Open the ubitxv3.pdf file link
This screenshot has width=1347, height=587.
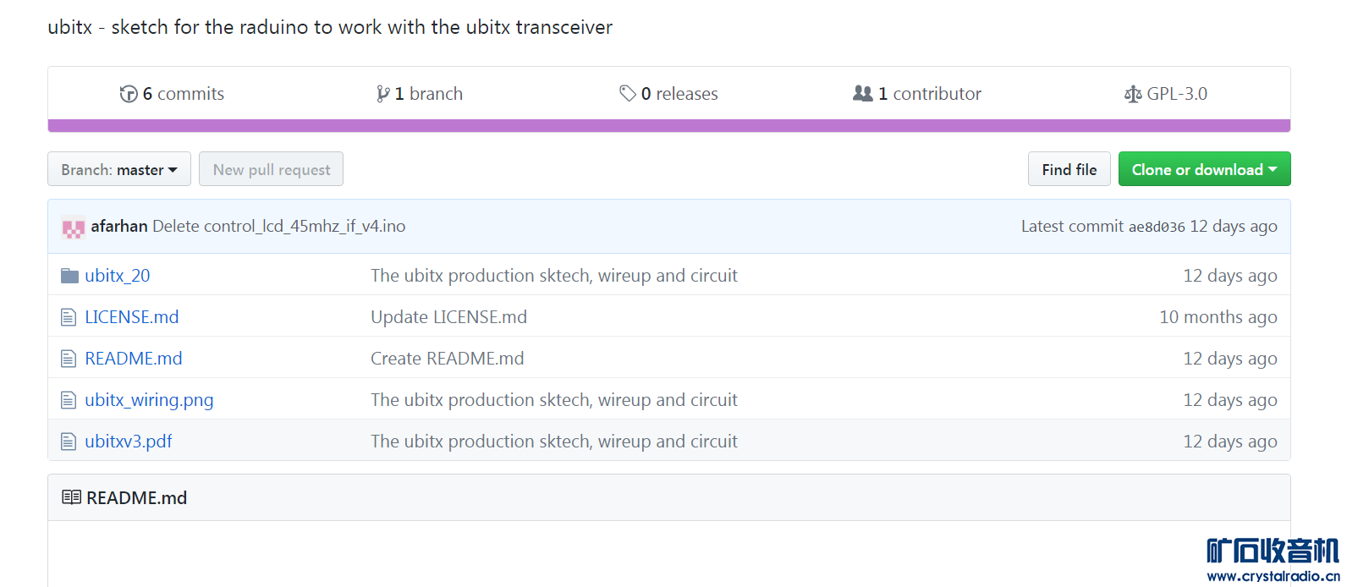129,442
